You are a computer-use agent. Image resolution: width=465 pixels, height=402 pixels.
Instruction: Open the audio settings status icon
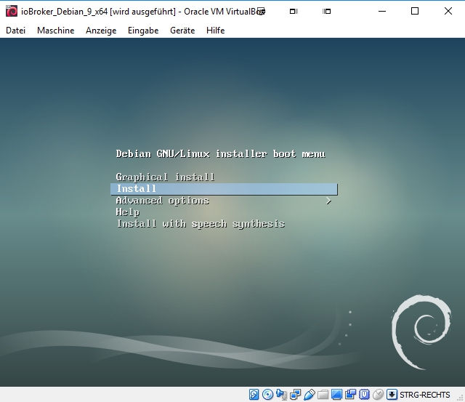coord(281,395)
